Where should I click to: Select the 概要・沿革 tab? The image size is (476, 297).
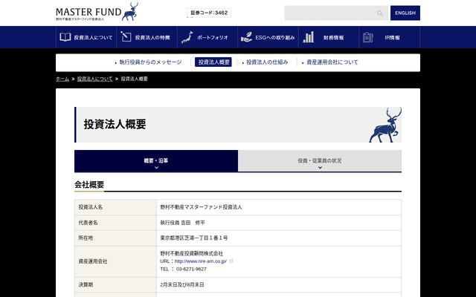coord(156,161)
